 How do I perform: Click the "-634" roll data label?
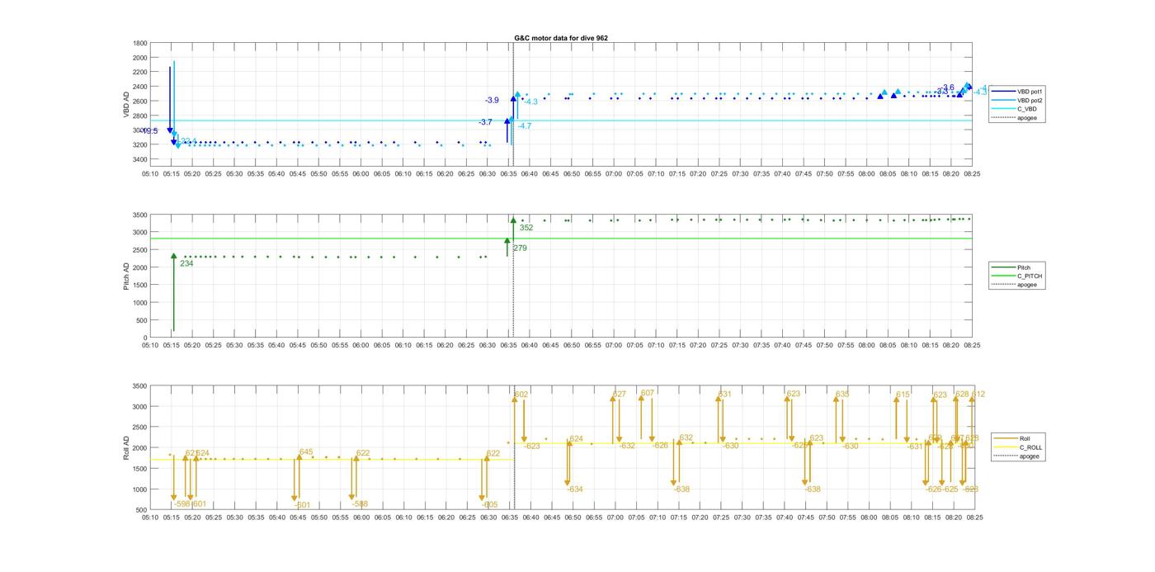click(x=575, y=489)
